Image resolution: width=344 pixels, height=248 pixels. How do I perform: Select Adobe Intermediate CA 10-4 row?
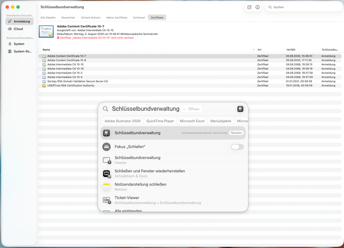(x=190, y=77)
